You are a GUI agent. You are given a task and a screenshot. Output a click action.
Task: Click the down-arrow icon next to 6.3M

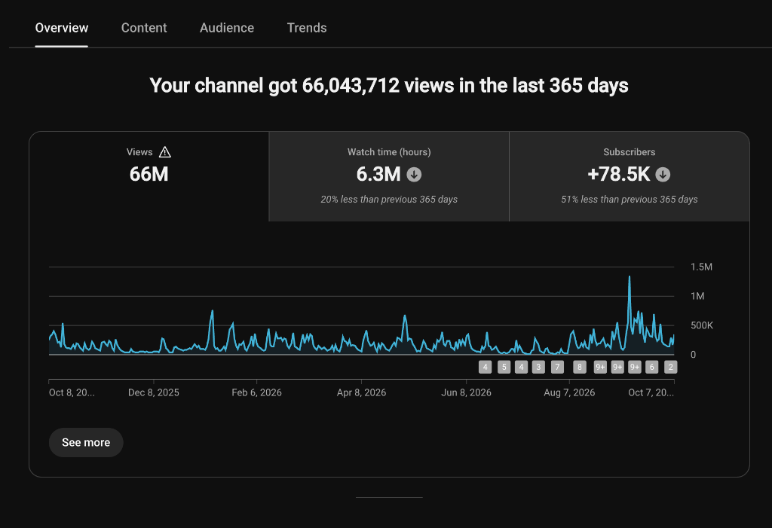coord(414,175)
